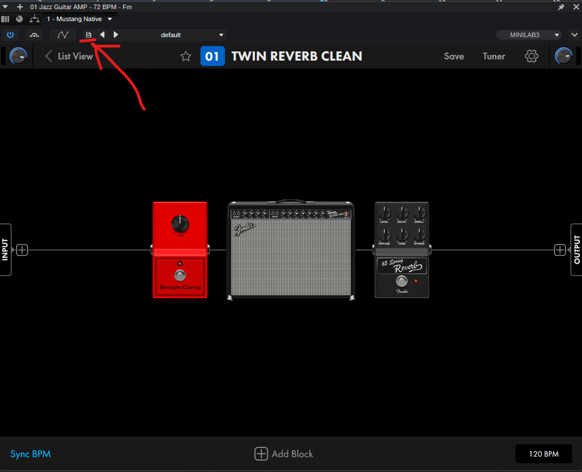Screen dimensions: 582x472
Task: Click the automation curve icon
Action: click(x=63, y=35)
